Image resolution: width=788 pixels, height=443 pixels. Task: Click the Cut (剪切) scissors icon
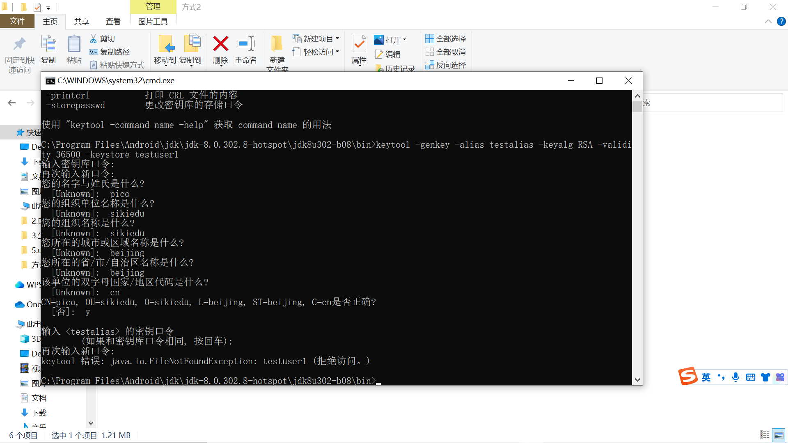[x=94, y=39]
